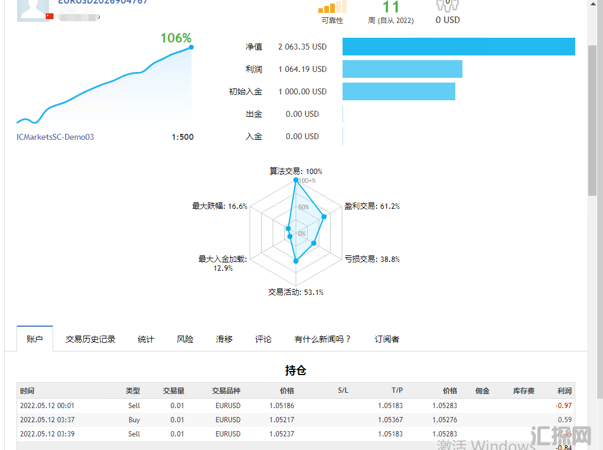Select the 风险 tab

tap(185, 339)
